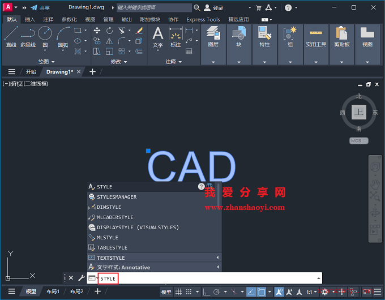The width and height of the screenshot is (385, 300).
Task: Click the Array tool icon
Action: (x=122, y=52)
